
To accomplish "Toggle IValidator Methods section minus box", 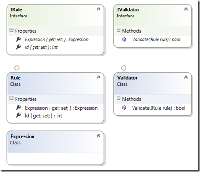I will [x=118, y=30].
